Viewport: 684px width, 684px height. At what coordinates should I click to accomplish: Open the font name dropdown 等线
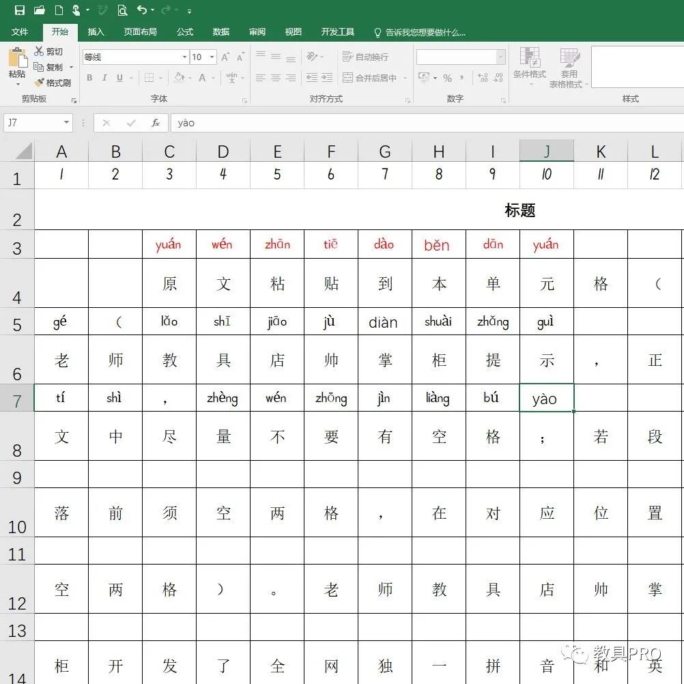click(x=184, y=57)
